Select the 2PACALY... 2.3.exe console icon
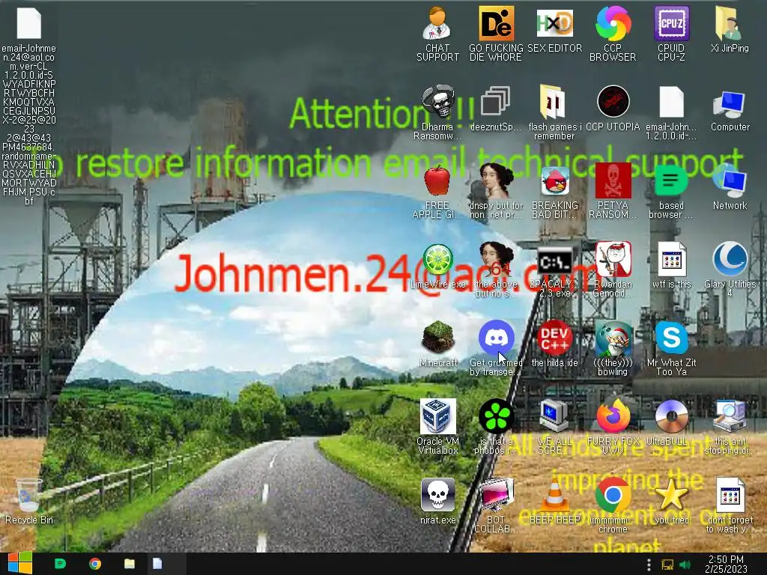 (554, 270)
